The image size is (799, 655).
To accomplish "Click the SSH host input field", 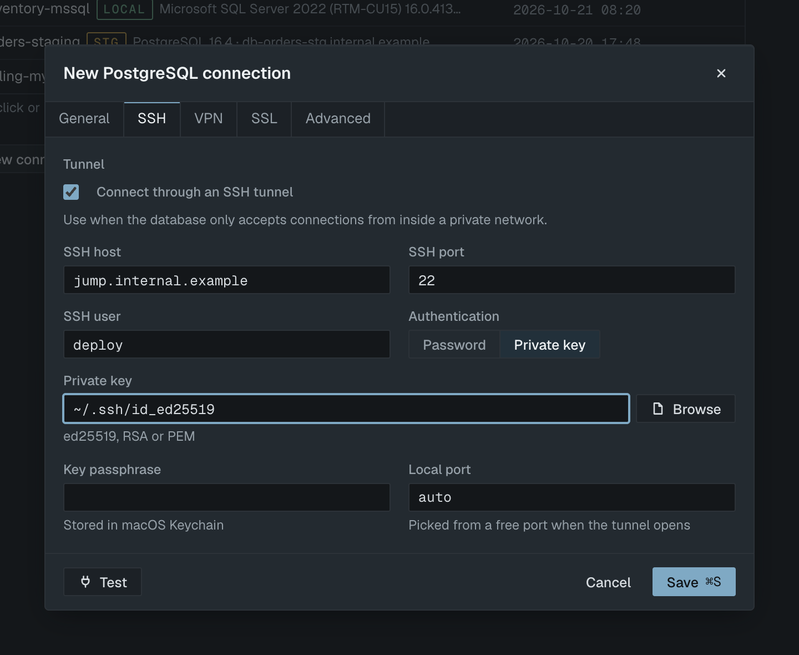I will pos(227,280).
